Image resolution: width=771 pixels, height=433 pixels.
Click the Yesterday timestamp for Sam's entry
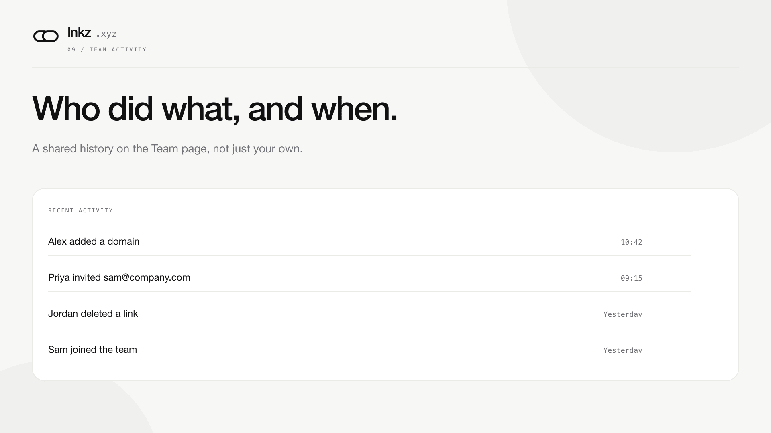point(623,350)
